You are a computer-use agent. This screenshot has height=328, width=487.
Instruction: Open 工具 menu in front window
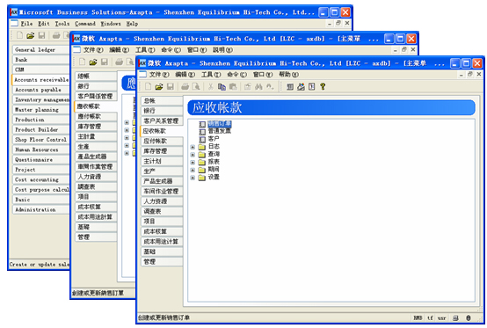(211, 75)
